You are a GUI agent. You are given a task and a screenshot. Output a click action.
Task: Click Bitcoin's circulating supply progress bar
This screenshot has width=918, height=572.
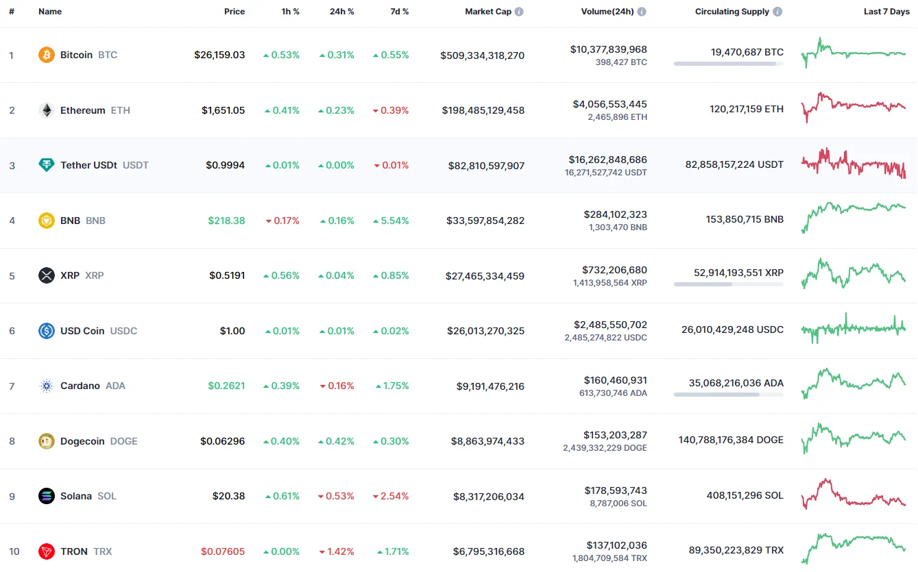tap(728, 64)
